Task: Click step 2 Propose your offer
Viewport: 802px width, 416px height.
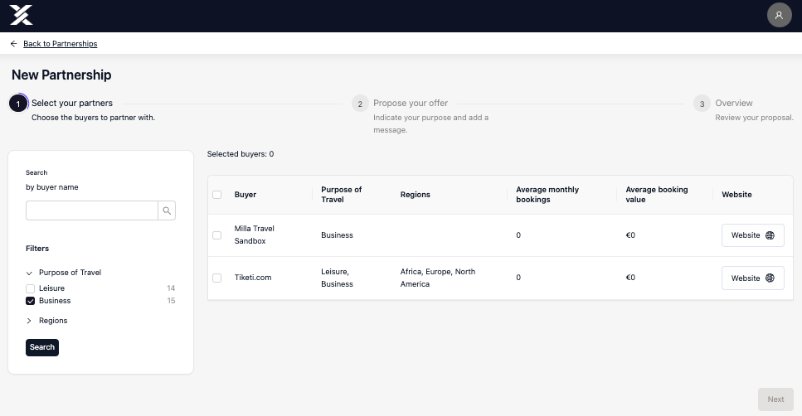Action: 411,104
